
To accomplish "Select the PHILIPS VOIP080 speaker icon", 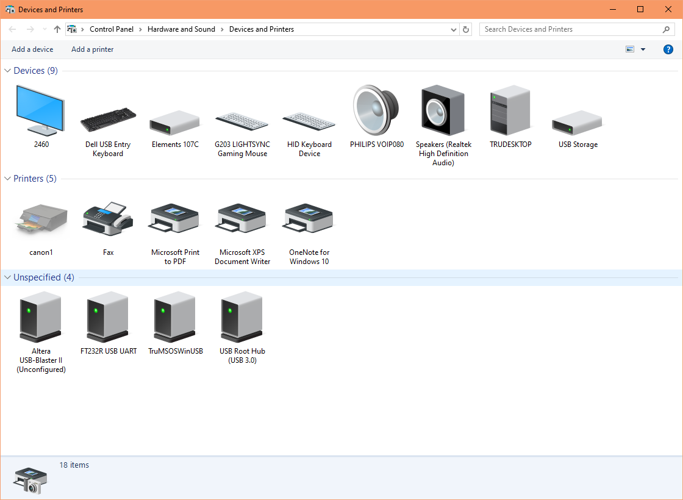I will pos(376,110).
